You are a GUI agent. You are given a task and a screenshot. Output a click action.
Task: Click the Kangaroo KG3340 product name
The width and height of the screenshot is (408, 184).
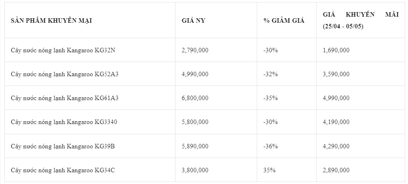[64, 122]
